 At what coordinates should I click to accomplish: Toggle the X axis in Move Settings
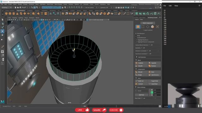pos(152,90)
